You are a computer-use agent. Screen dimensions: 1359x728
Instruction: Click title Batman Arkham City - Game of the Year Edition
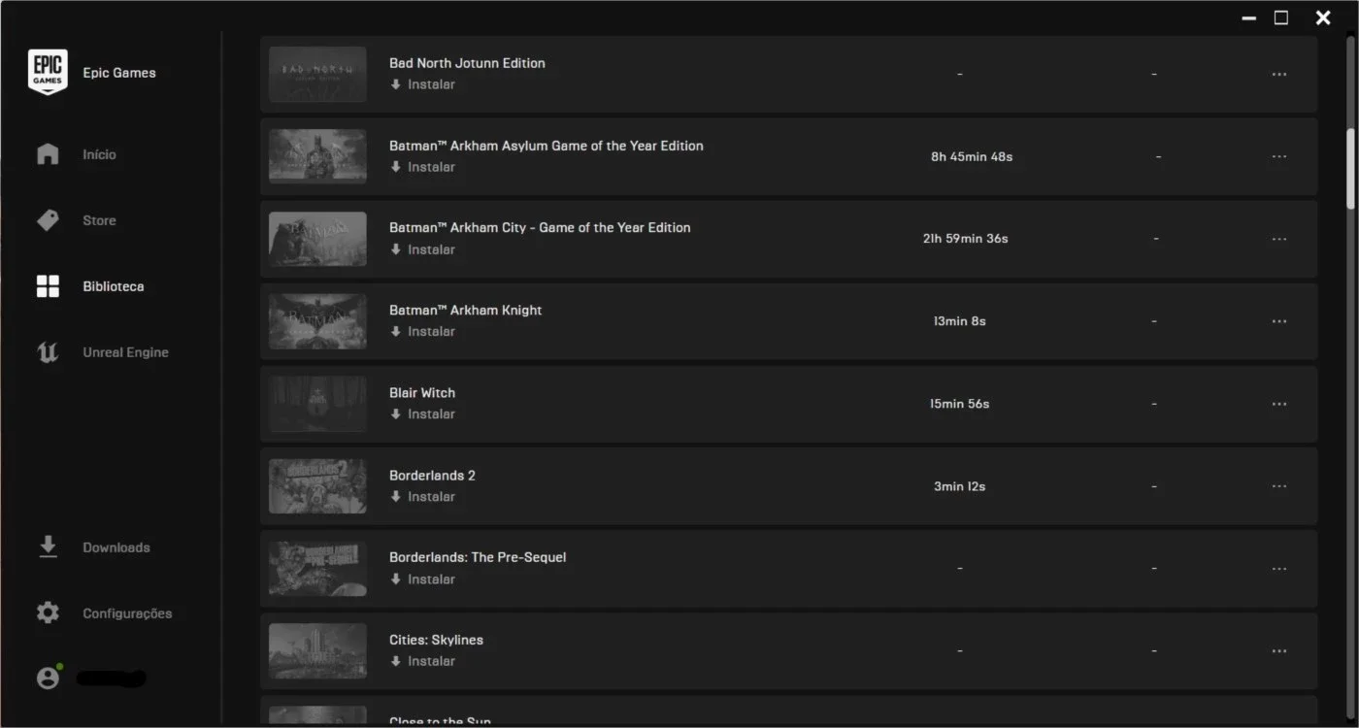pos(540,227)
